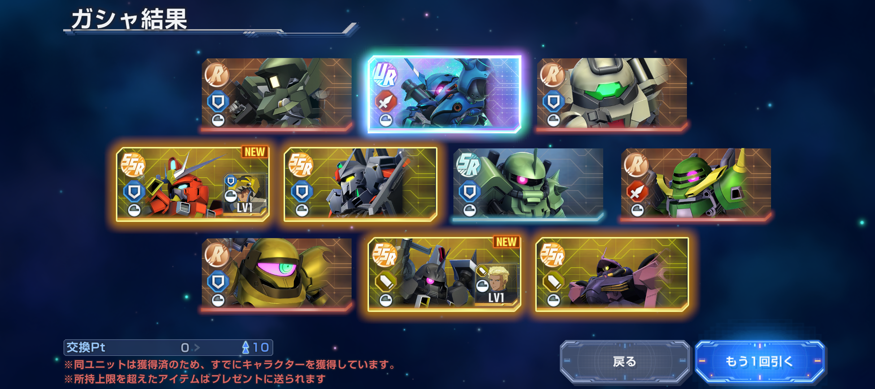The image size is (875, 389).
Task: Open the NEW SSR black Dom-type unit card
Action: [444, 274]
